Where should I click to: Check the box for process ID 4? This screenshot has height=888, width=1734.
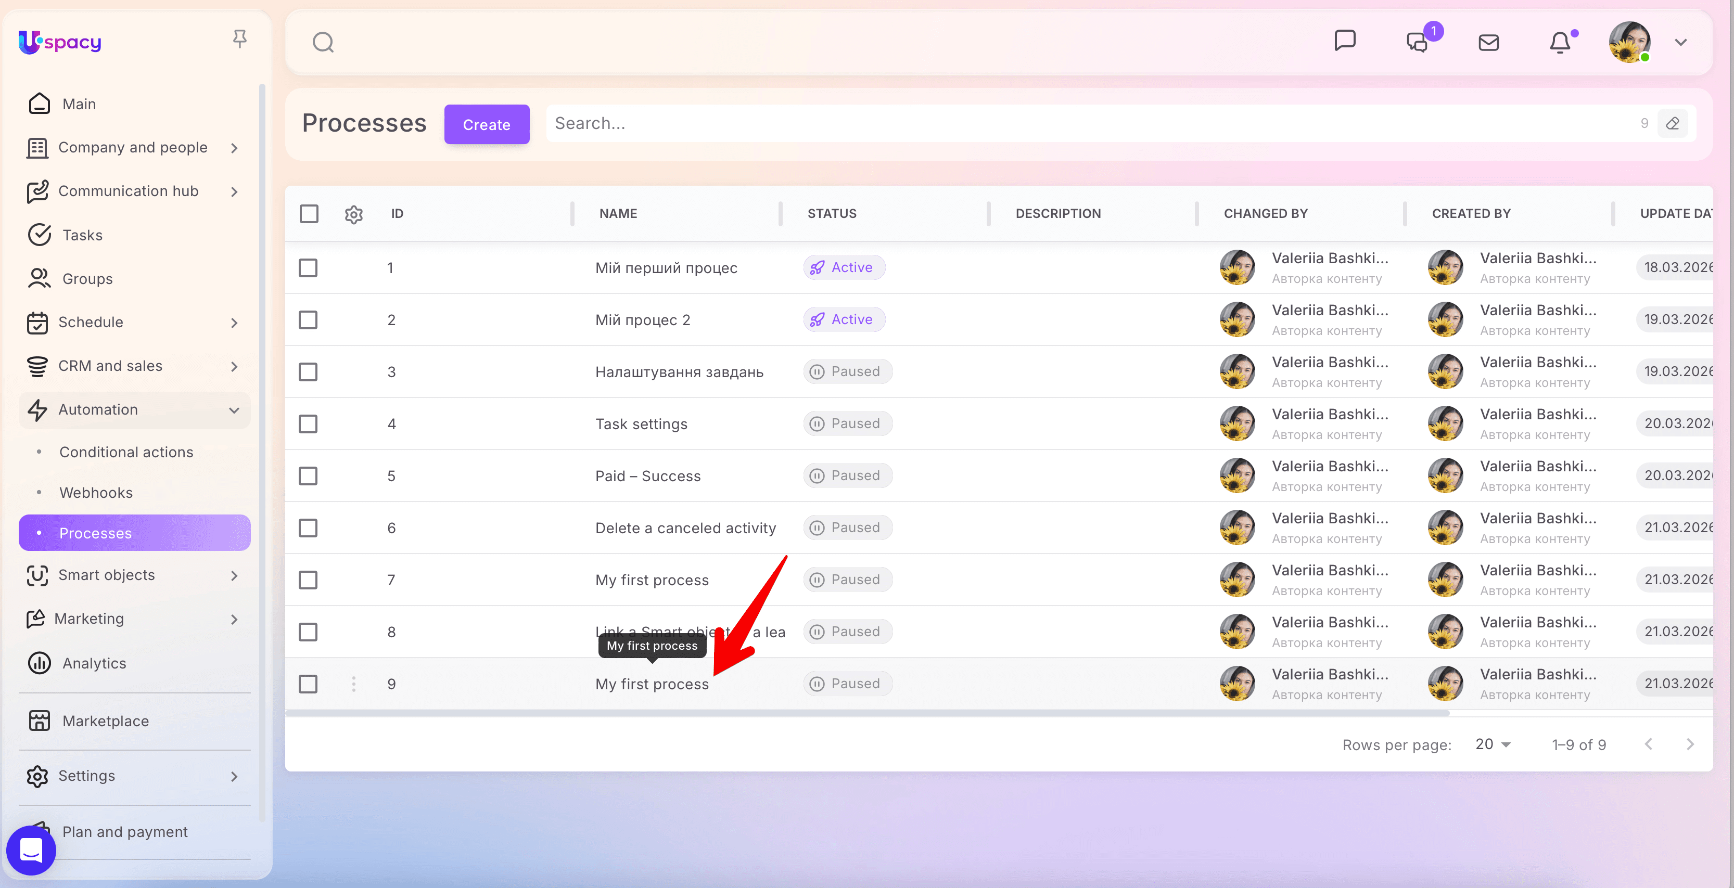tap(308, 424)
